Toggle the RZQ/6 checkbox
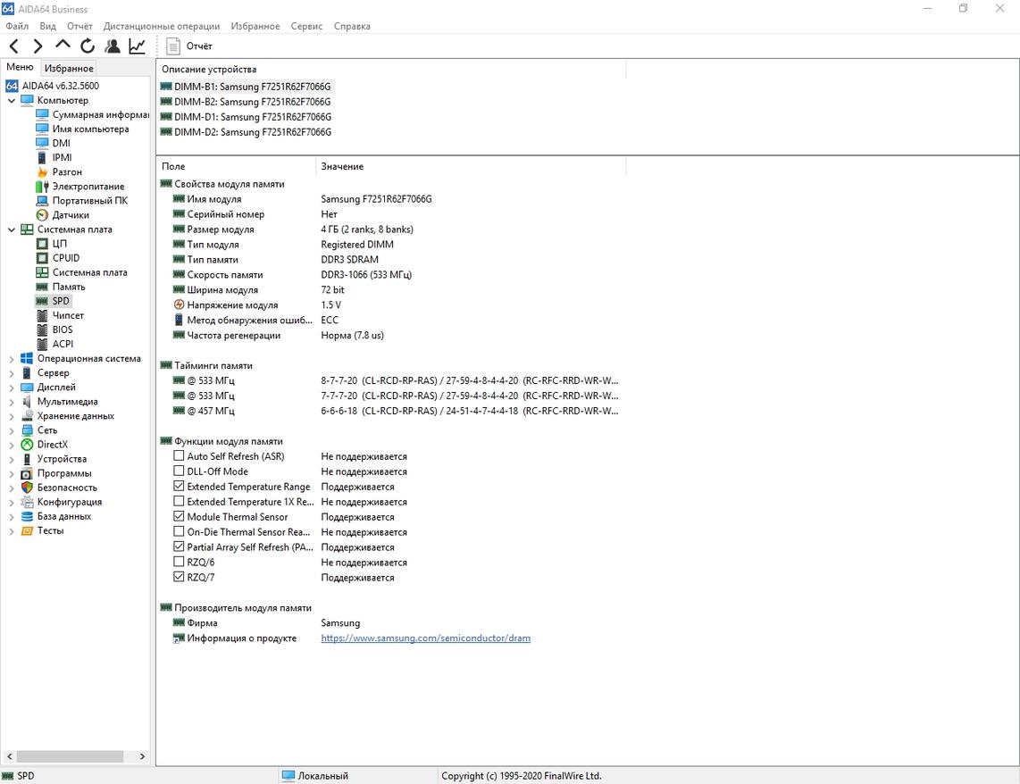Image resolution: width=1020 pixels, height=784 pixels. (x=179, y=562)
